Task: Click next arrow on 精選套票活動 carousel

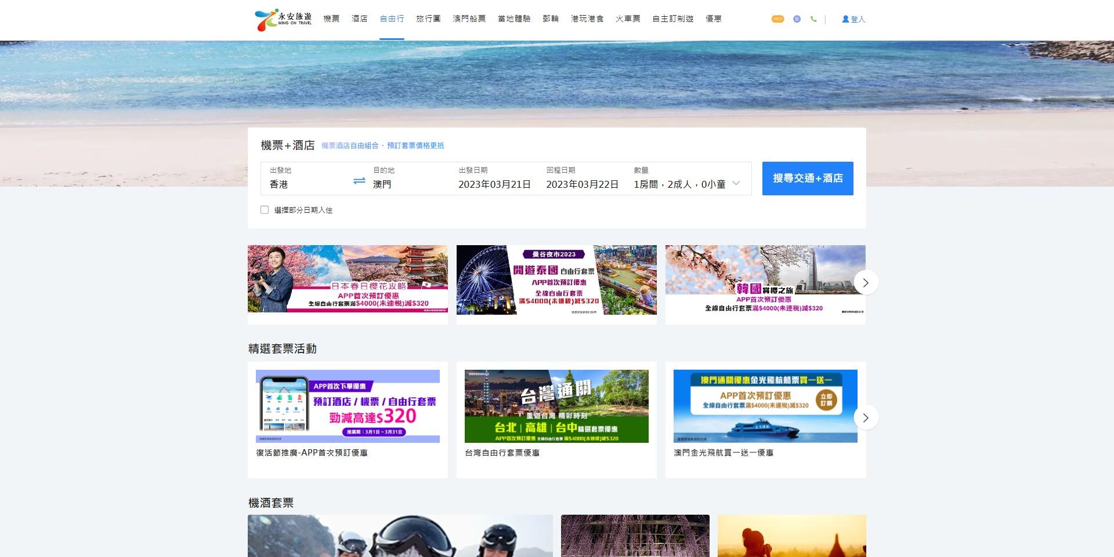Action: [x=865, y=417]
